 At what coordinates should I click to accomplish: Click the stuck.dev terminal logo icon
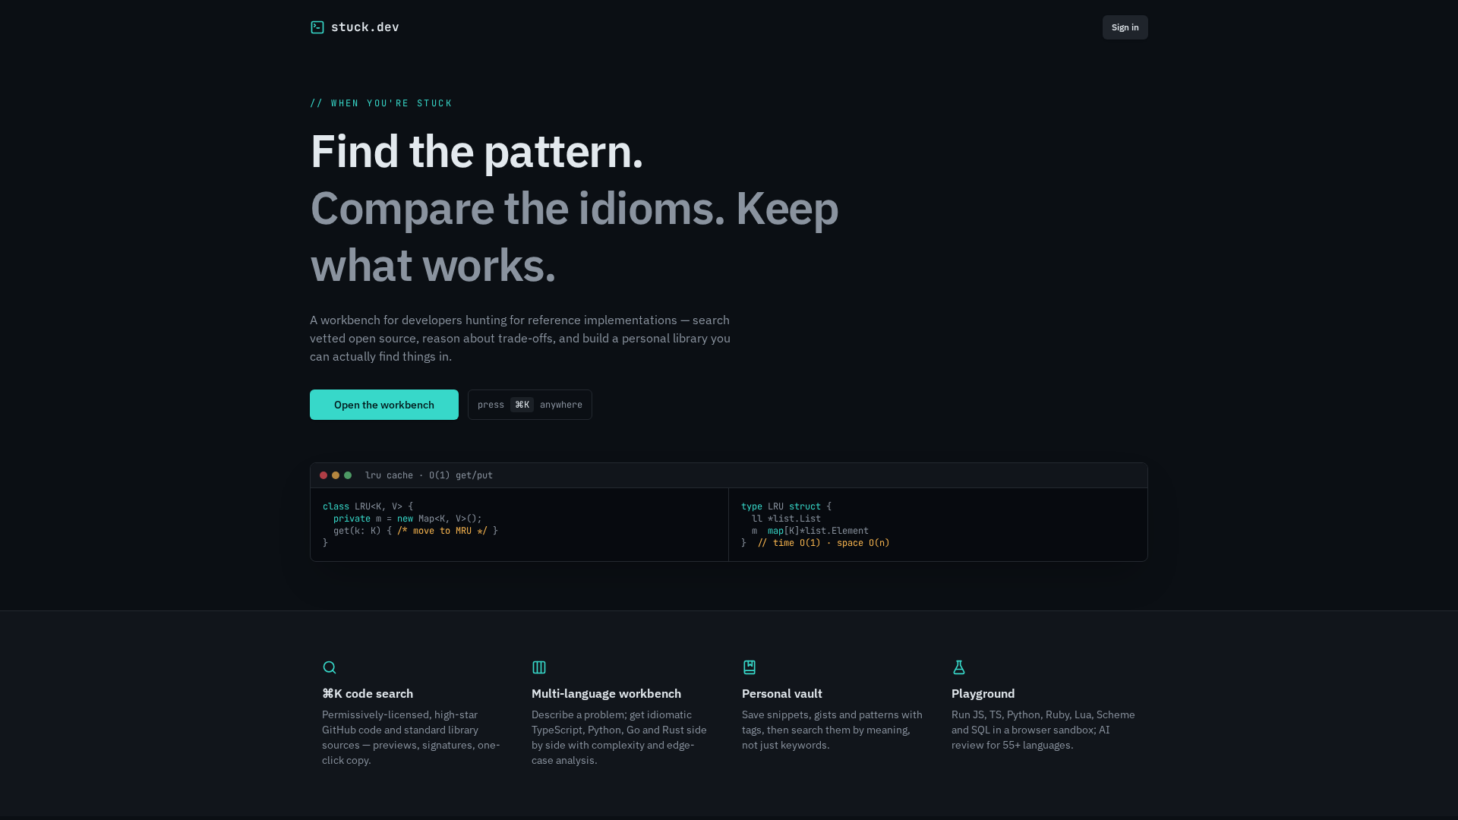pyautogui.click(x=317, y=27)
